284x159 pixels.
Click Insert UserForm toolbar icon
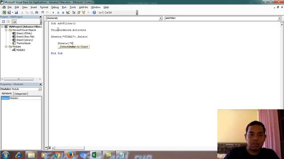[9, 12]
